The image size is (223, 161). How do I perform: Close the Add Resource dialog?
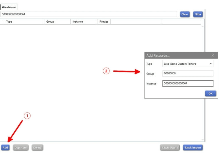[213, 55]
